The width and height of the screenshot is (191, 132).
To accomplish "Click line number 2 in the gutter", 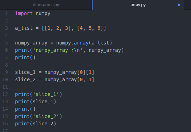I will 6,21.
